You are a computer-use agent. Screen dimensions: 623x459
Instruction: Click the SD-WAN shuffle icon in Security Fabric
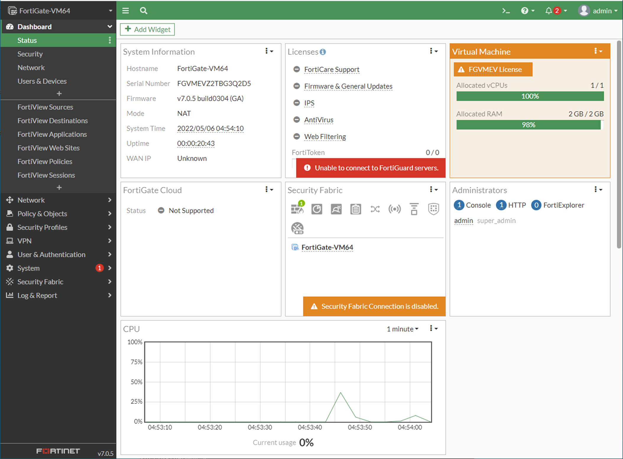(x=375, y=209)
